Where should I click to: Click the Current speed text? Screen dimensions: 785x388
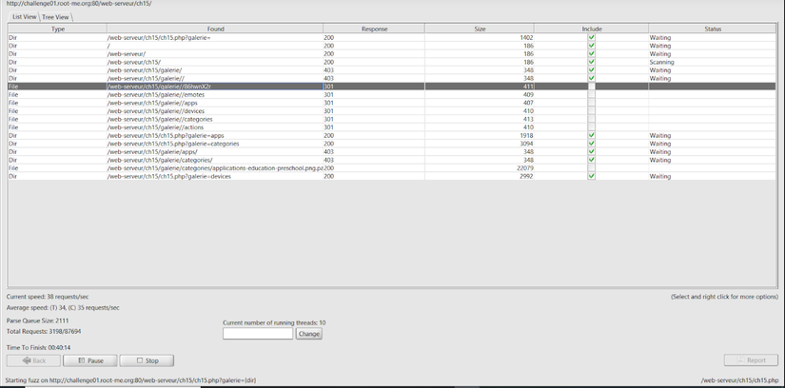click(48, 297)
